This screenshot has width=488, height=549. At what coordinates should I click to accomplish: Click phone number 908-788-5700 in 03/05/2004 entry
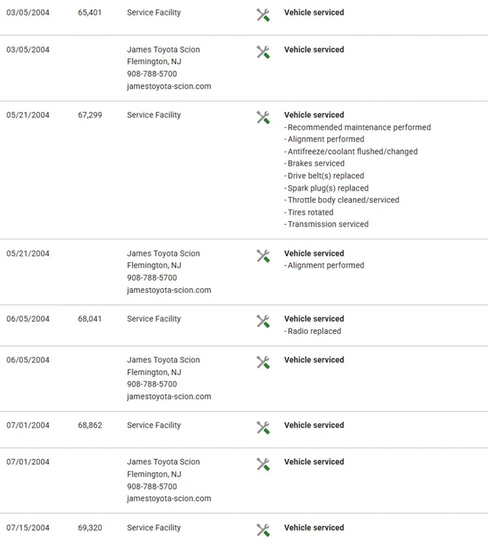[x=152, y=74]
